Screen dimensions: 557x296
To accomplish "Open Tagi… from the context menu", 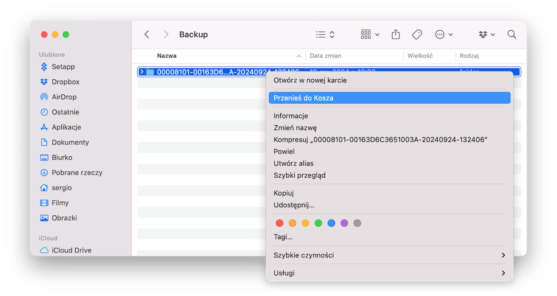I will (x=283, y=237).
